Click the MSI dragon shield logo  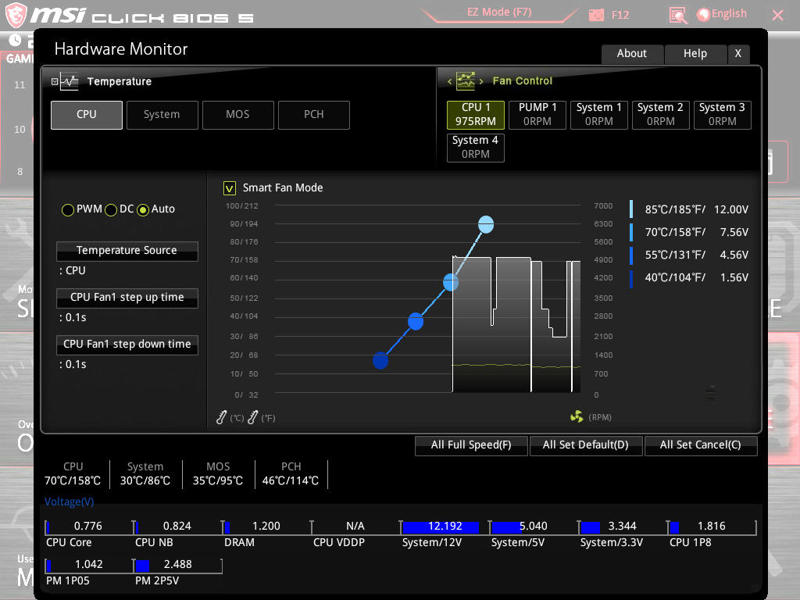tap(16, 14)
